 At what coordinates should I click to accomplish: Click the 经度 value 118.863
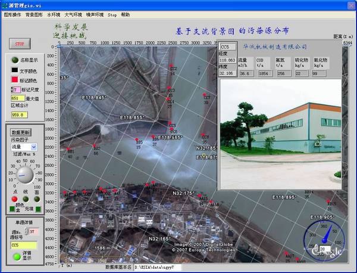(227, 60)
